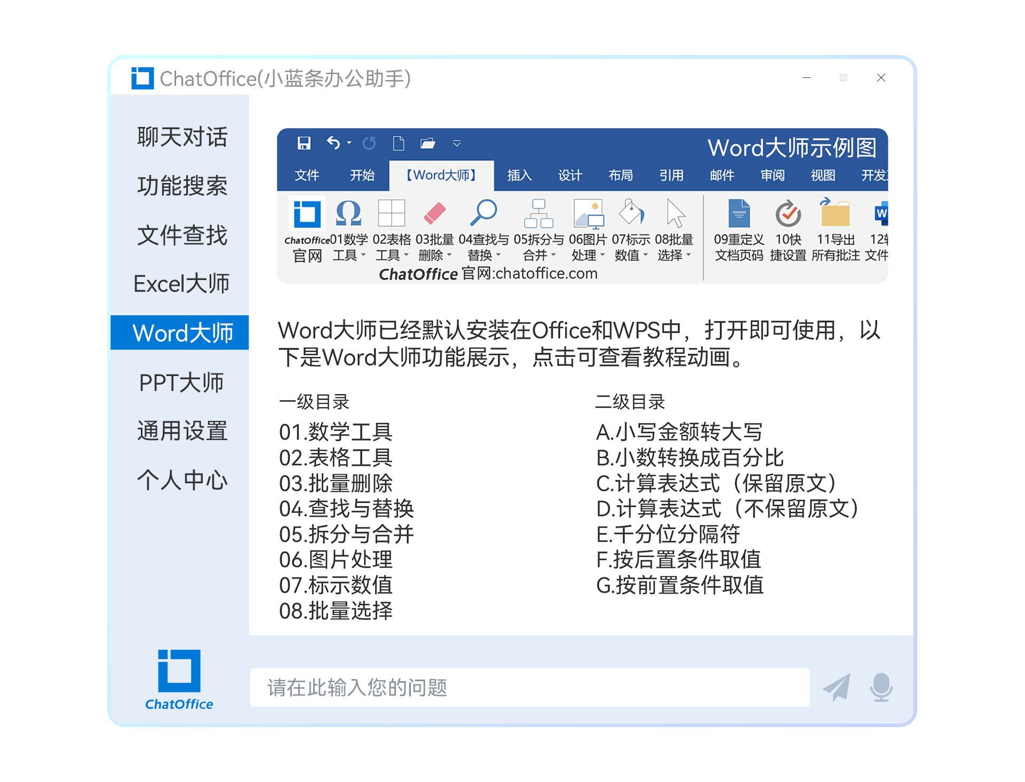The height and width of the screenshot is (782, 1025).
Task: Click the open folder icon
Action: [x=428, y=143]
